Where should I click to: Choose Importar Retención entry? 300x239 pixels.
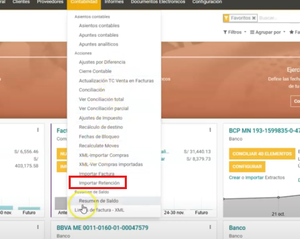click(99, 183)
